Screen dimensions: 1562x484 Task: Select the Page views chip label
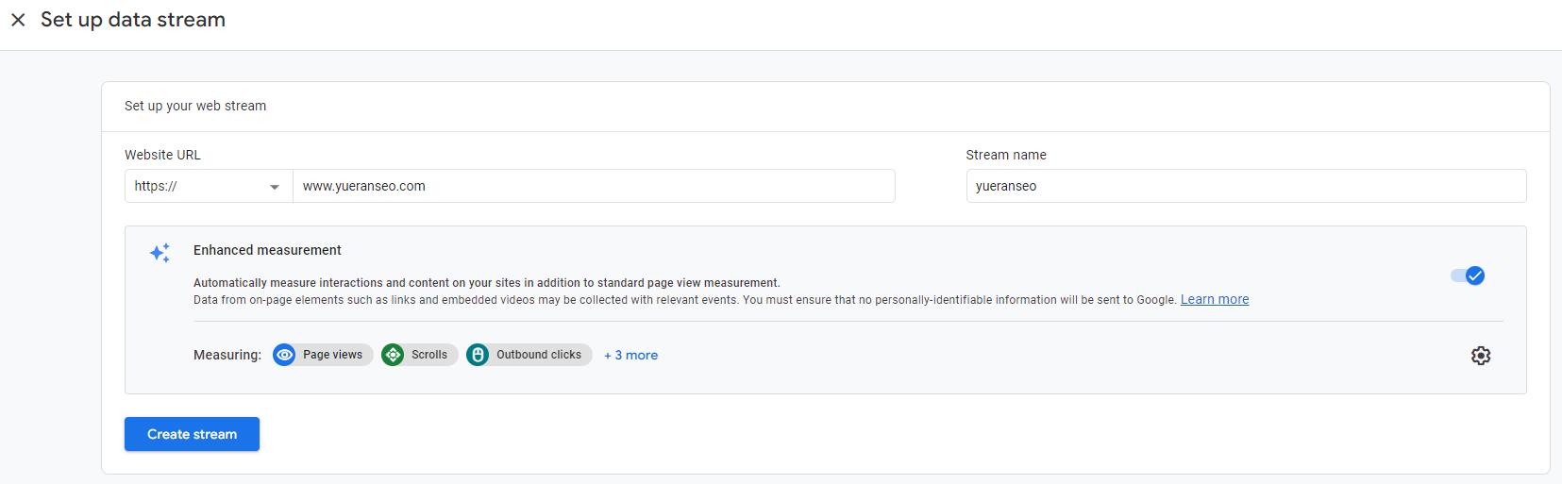pyautogui.click(x=332, y=355)
